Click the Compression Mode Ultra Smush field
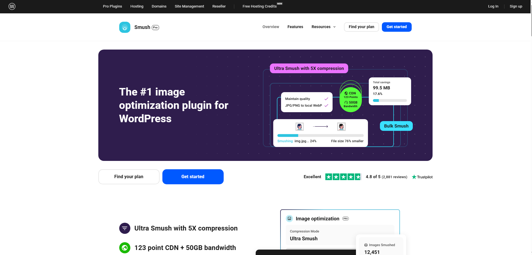This screenshot has width=532, height=255. (x=340, y=235)
